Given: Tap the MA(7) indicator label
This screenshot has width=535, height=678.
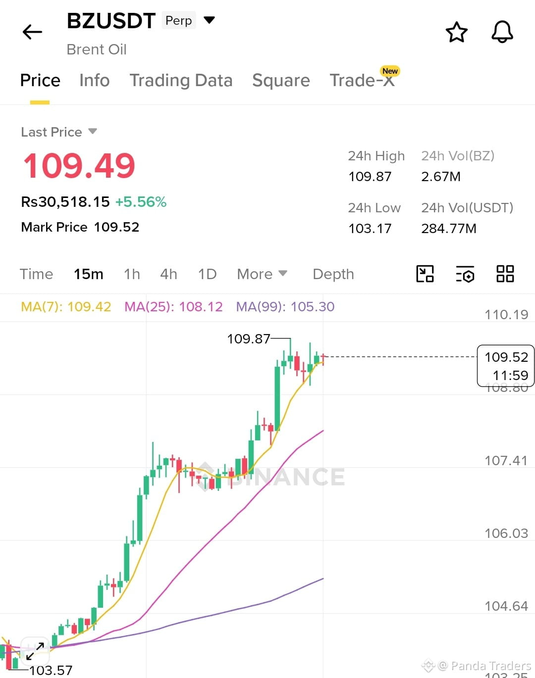Looking at the screenshot, I should (66, 307).
